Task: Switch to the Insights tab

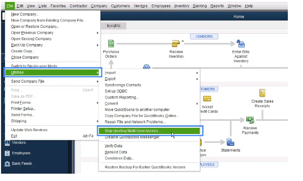Action: point(114,25)
